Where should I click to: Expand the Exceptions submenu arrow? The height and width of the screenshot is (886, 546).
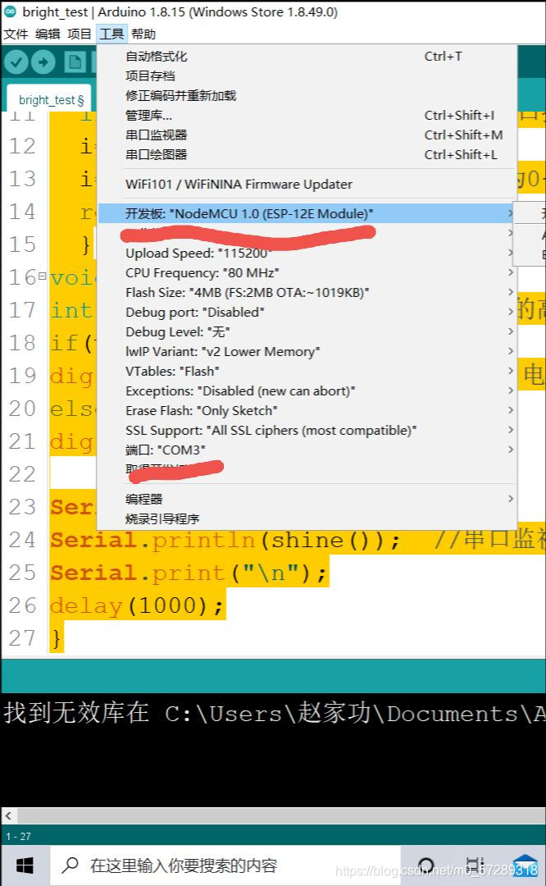click(510, 390)
